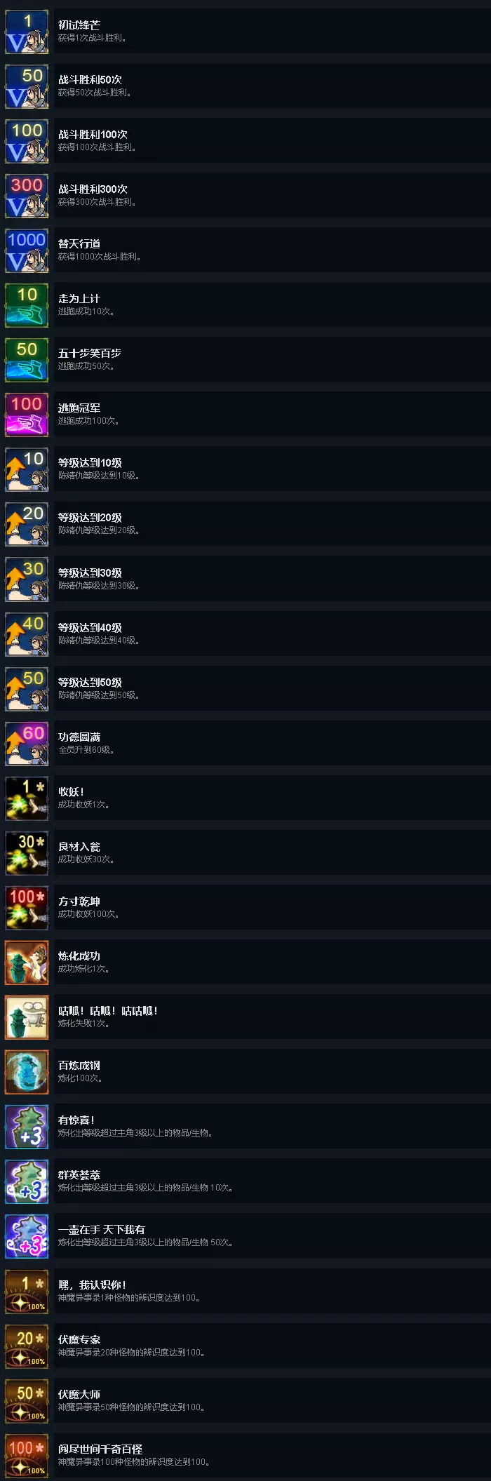Click the 良材入瓮 achievement title
The width and height of the screenshot is (491, 1481).
click(x=79, y=847)
